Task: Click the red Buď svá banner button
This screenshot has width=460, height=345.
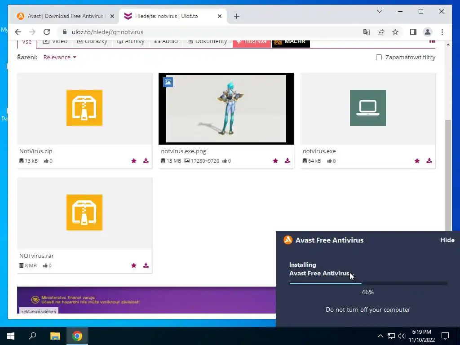Action: pyautogui.click(x=252, y=43)
